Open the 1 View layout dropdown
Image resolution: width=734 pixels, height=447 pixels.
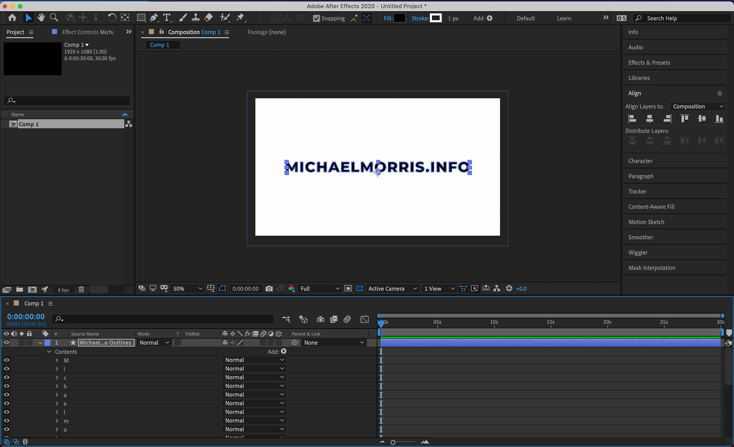439,289
